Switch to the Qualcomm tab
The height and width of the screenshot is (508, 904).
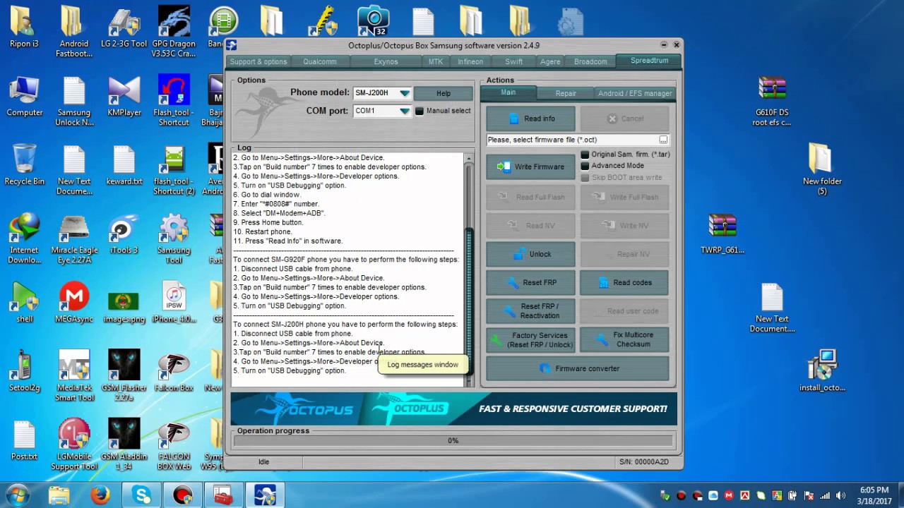(320, 61)
